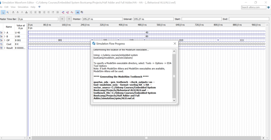Click the End time field
271x140 pixels.
click(x=249, y=19)
